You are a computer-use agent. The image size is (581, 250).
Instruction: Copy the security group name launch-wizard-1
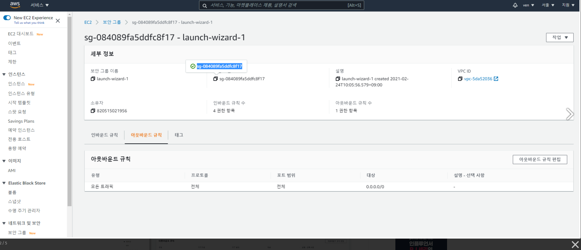[93, 79]
